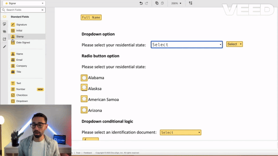
Task: Select the Date Signed field icon
Action: point(13,42)
